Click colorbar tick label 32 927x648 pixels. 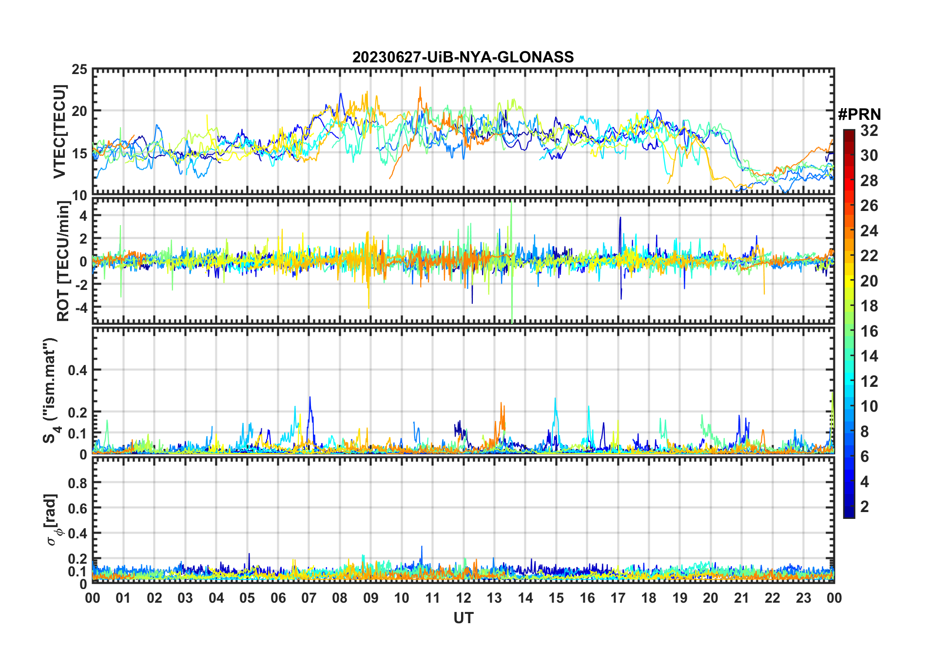click(869, 131)
